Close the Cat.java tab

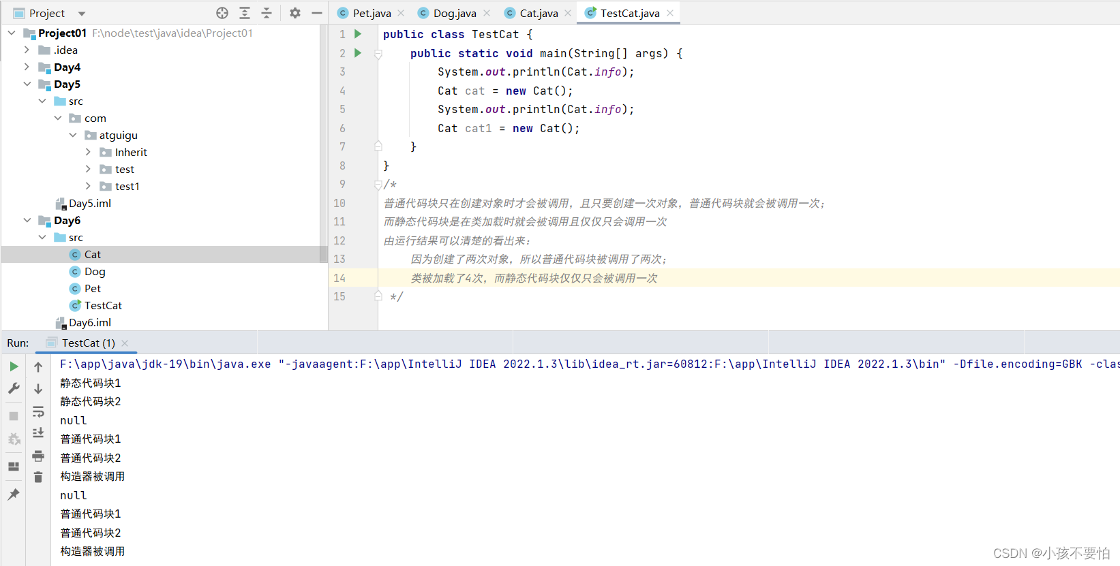click(568, 13)
